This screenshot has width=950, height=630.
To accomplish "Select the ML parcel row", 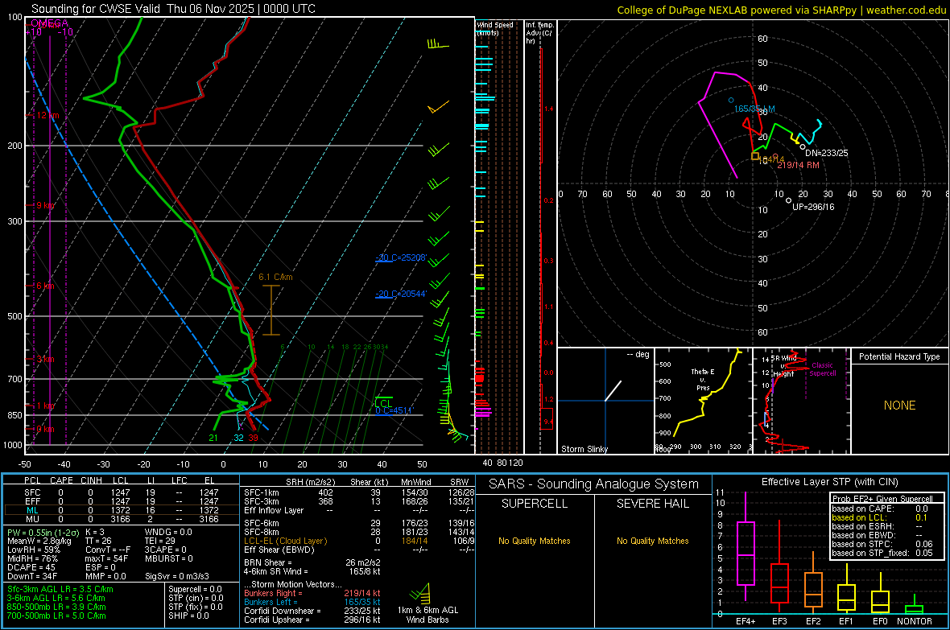I will (x=122, y=510).
